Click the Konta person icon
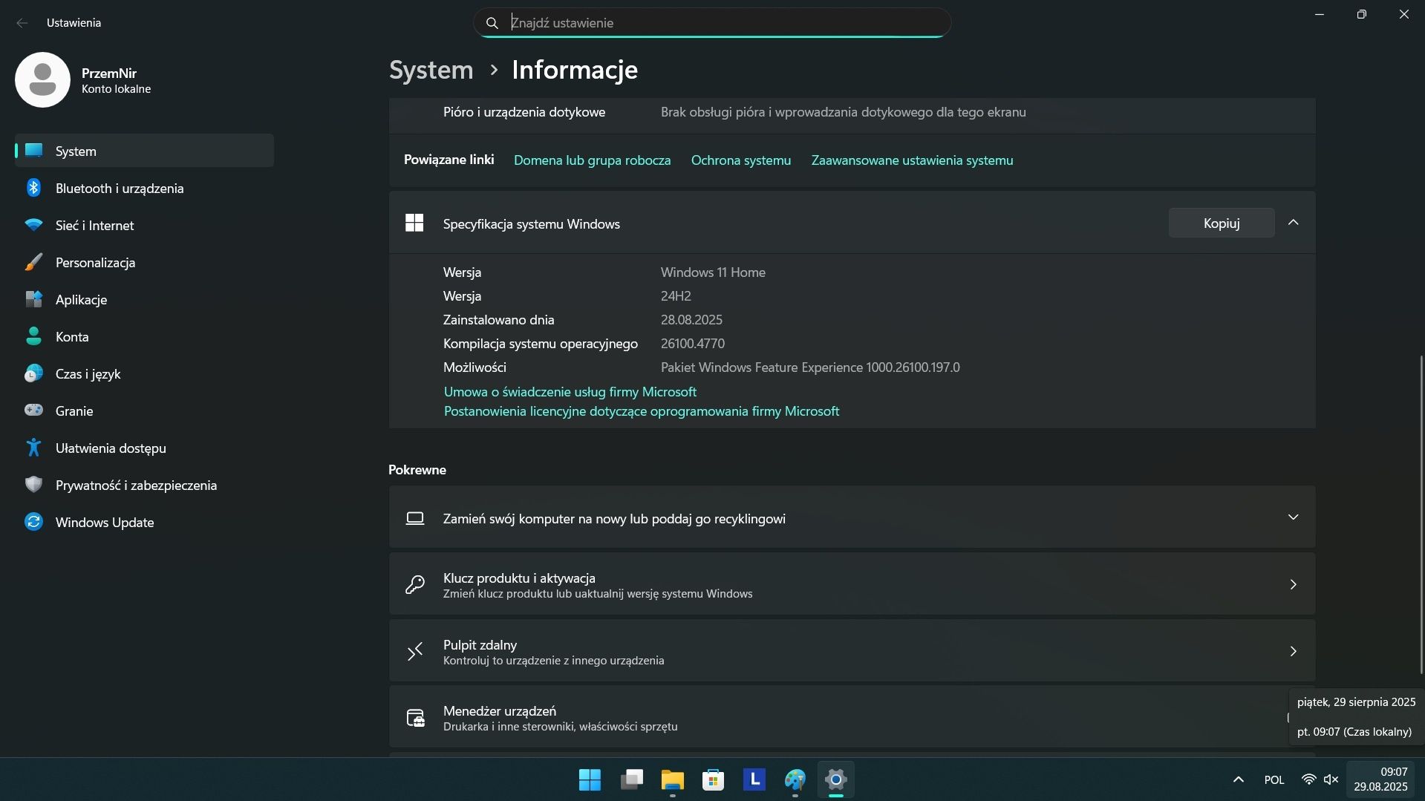The image size is (1425, 801). coord(33,336)
